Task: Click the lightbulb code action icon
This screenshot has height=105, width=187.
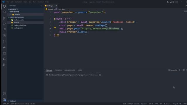Action: (x=55, y=28)
